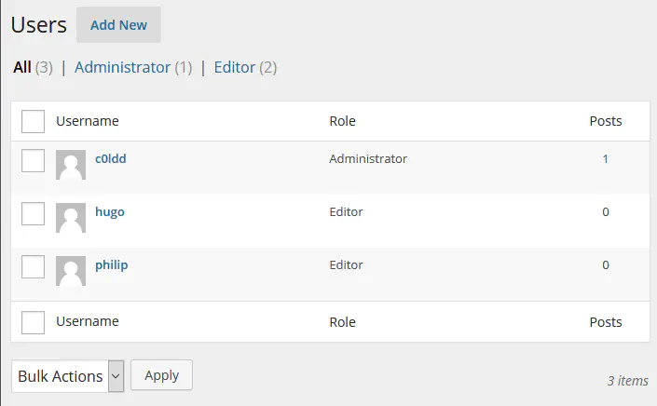Filter users by Administrator role
Viewport: 657px width, 406px height.
tap(122, 67)
